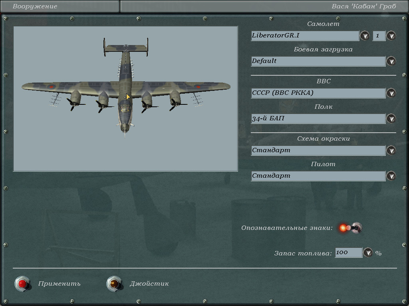Click the red Применить button
This screenshot has width=409, height=306.
(22, 284)
